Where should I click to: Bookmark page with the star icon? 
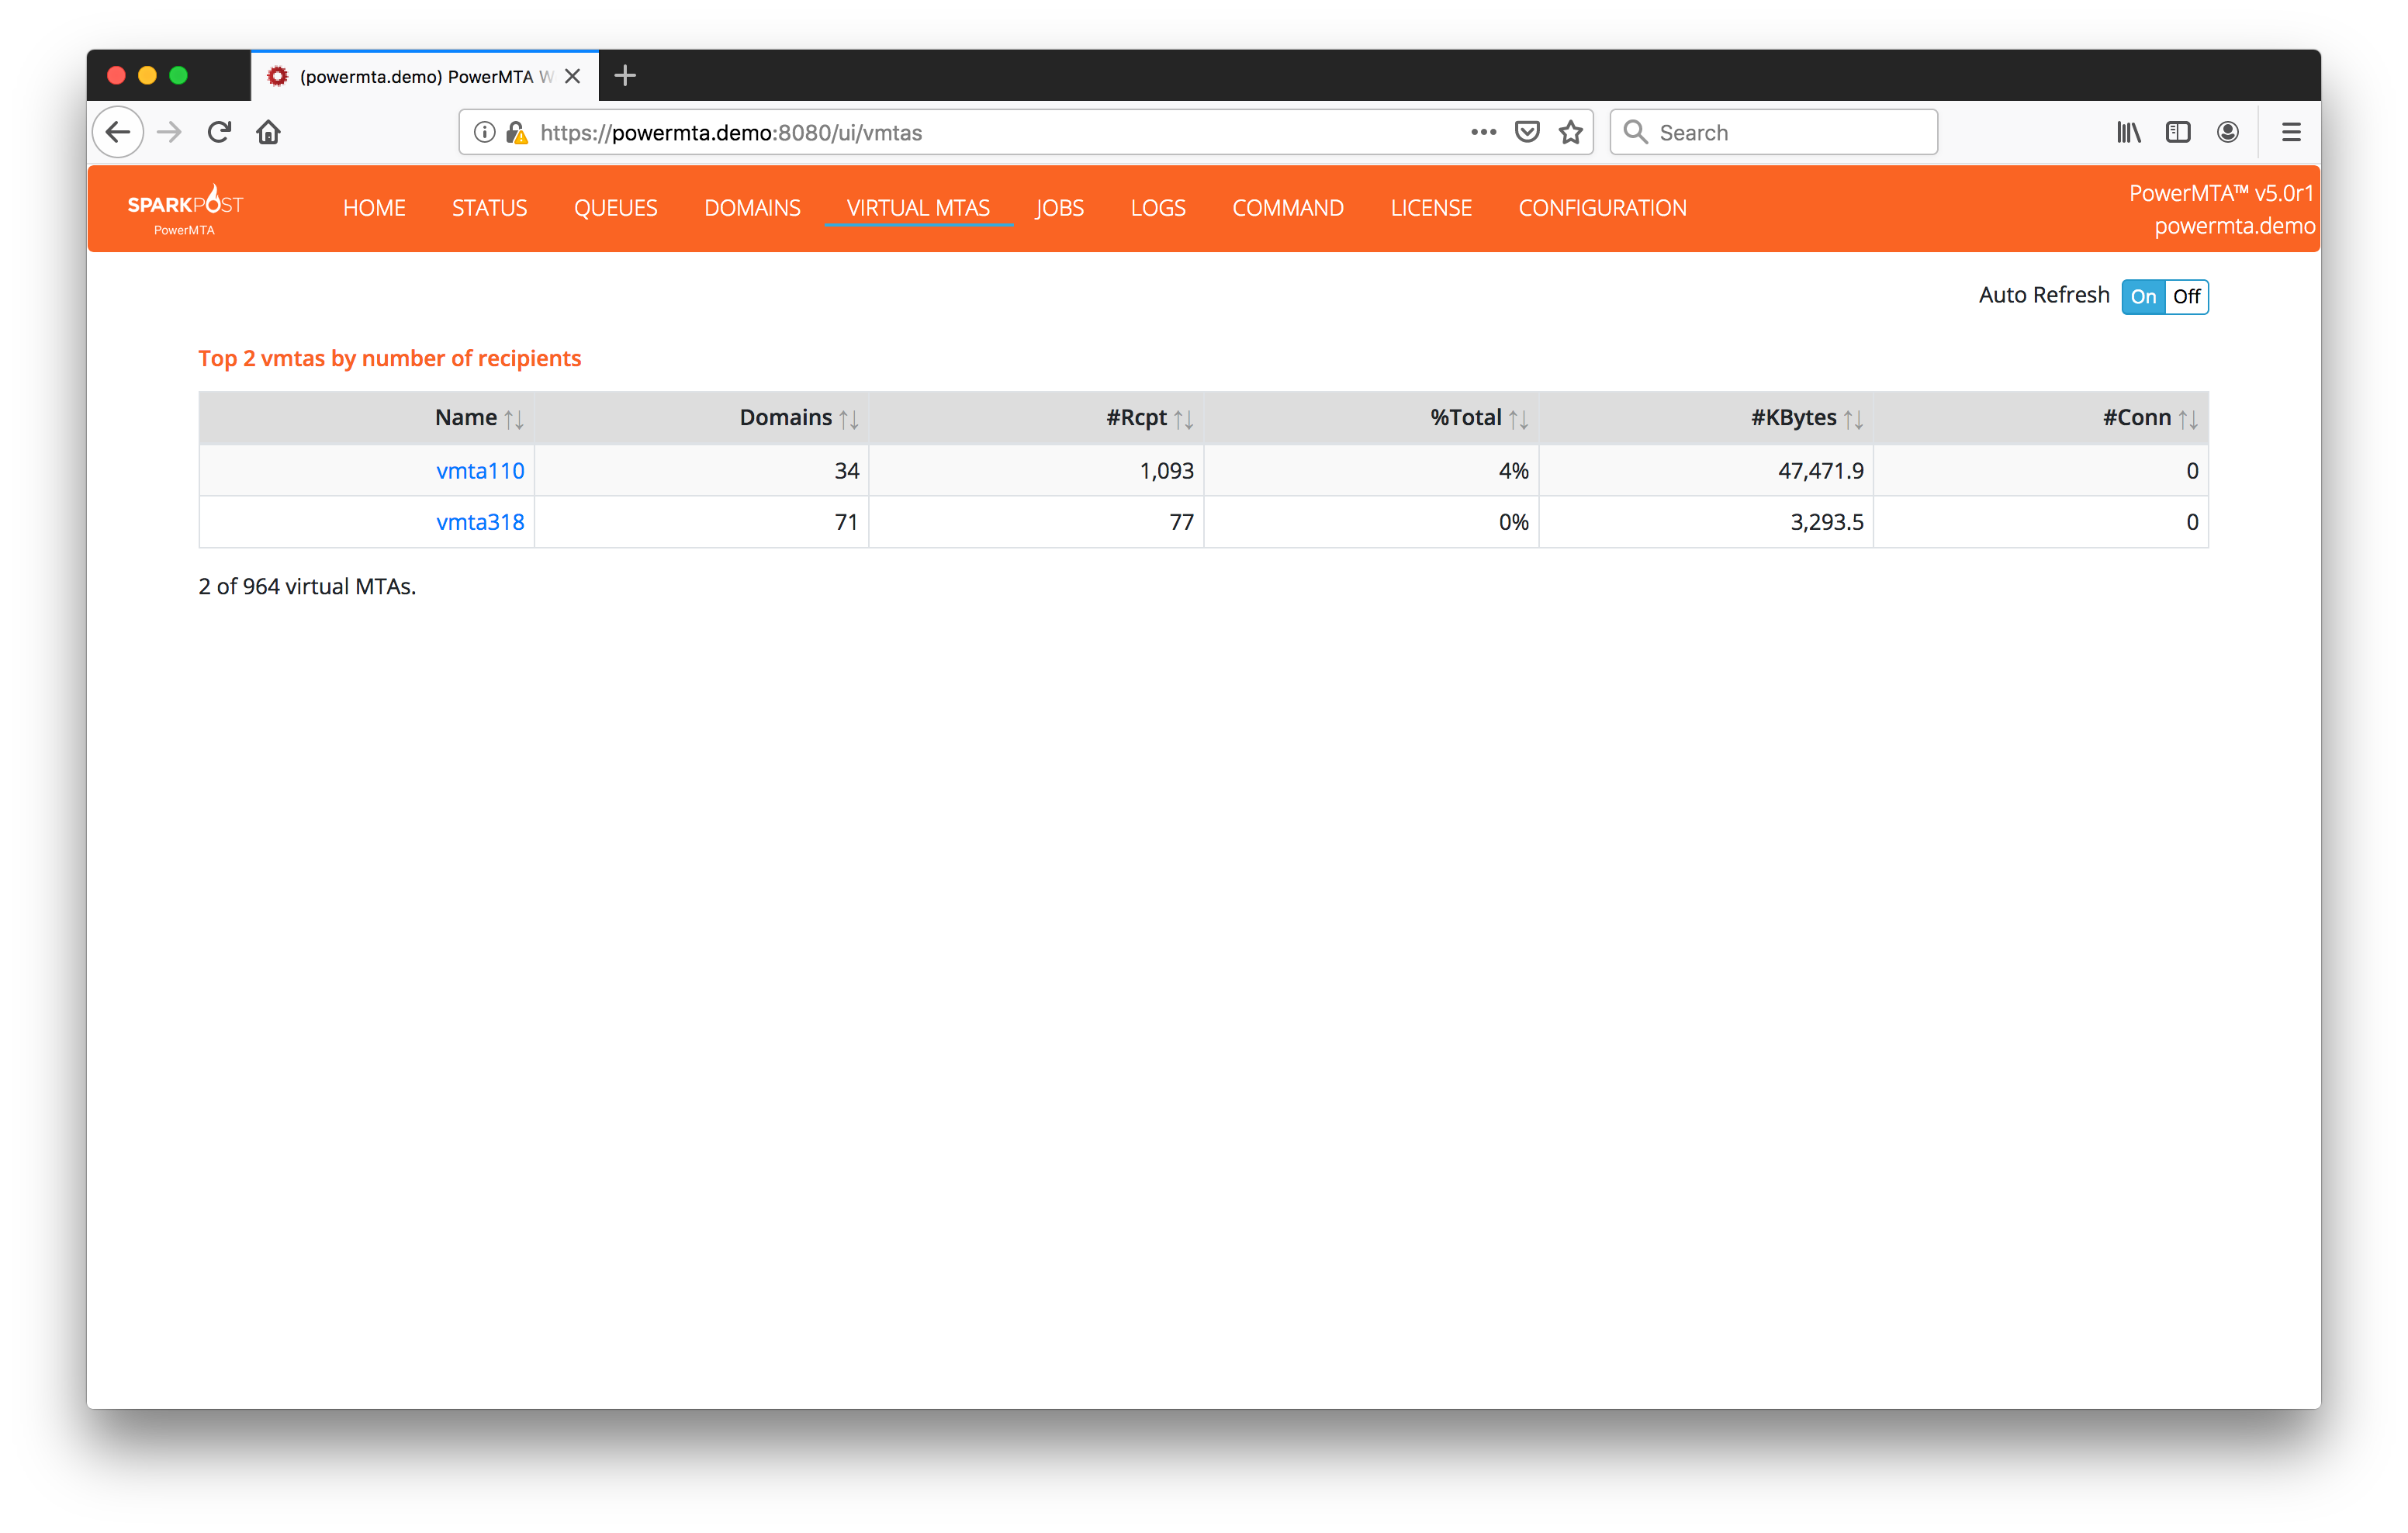(x=1570, y=132)
